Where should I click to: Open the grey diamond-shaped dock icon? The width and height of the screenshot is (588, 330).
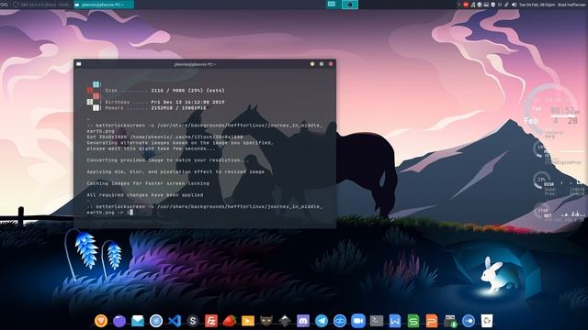click(285, 321)
